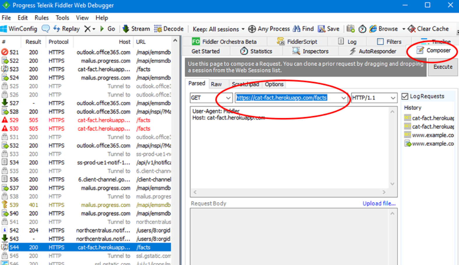The height and width of the screenshot is (265, 459).
Task: Open the Filters tab
Action: 389,42
